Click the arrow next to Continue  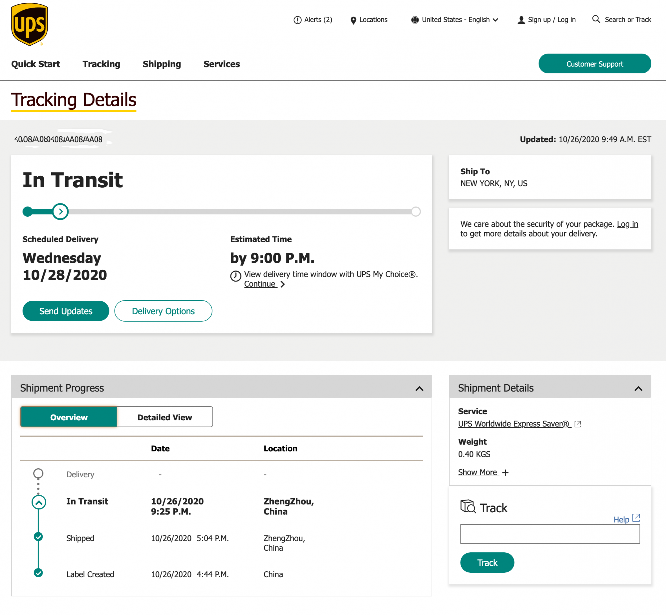pos(283,284)
